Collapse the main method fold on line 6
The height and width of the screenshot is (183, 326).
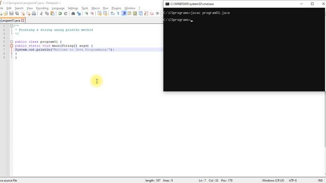[11, 46]
